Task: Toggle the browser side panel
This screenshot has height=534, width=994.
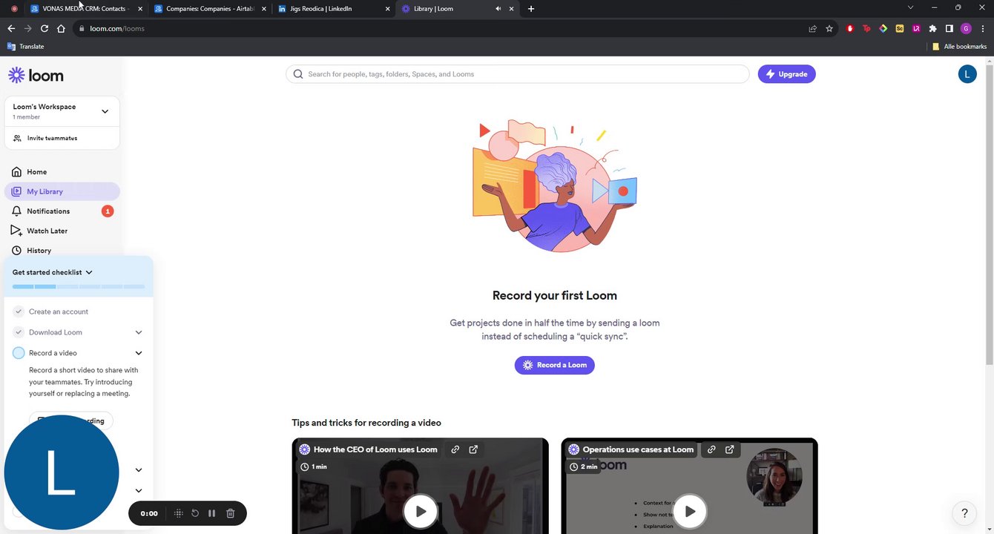Action: [x=949, y=28]
